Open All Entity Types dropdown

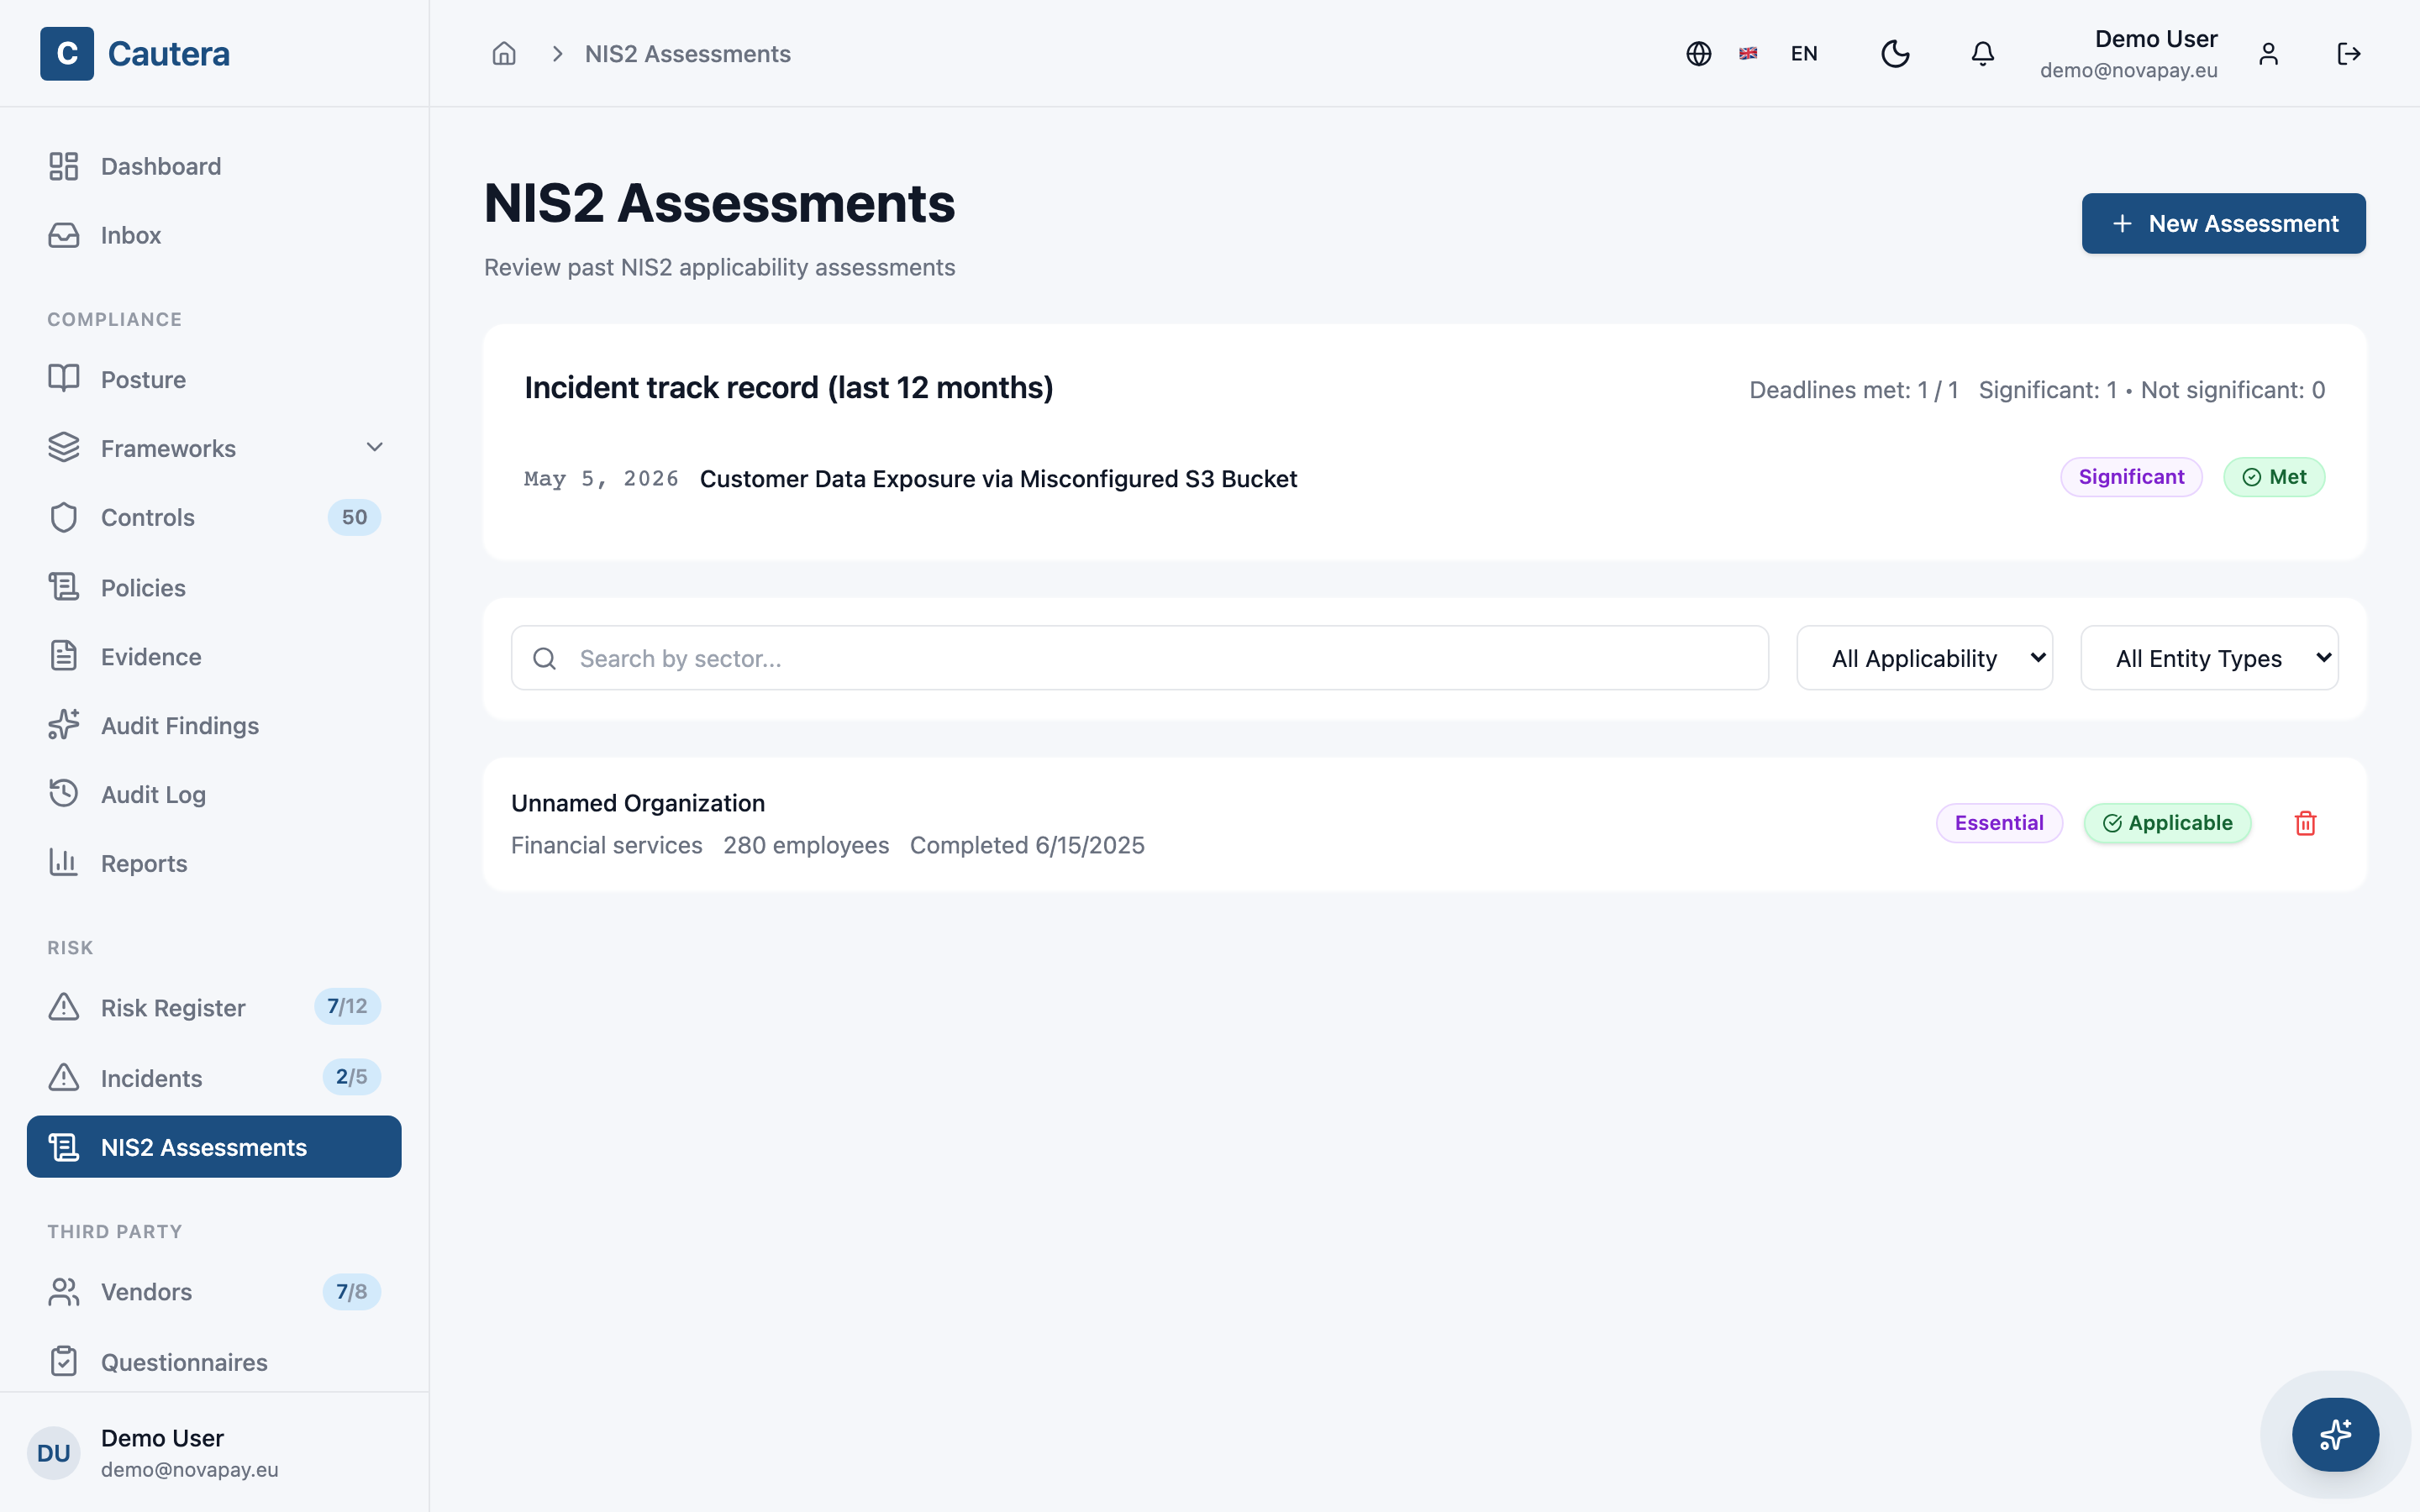tap(2209, 658)
